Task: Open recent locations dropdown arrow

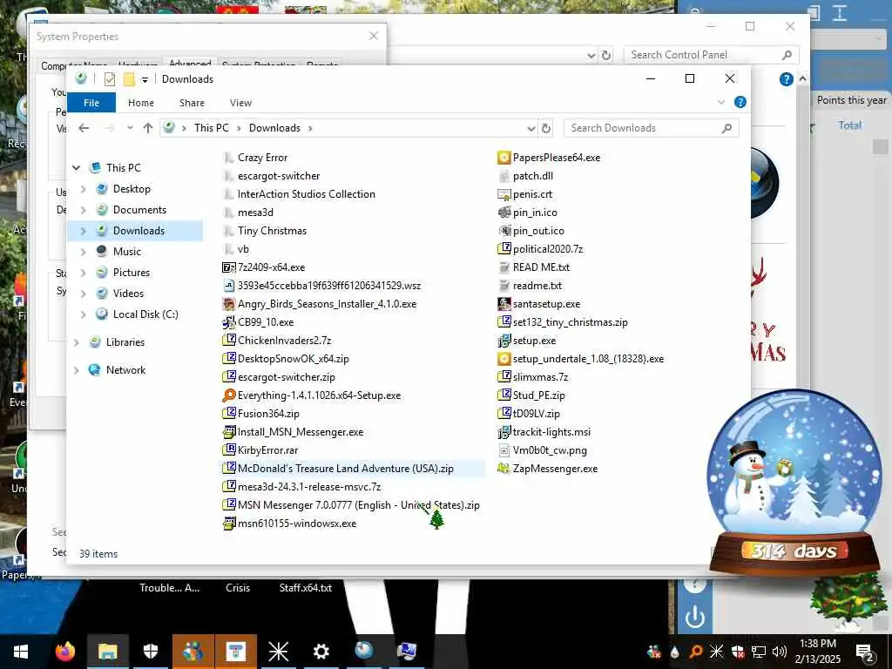Action: pos(130,128)
